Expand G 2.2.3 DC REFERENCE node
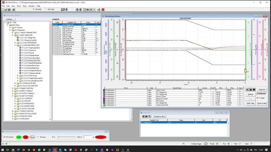 (15, 43)
